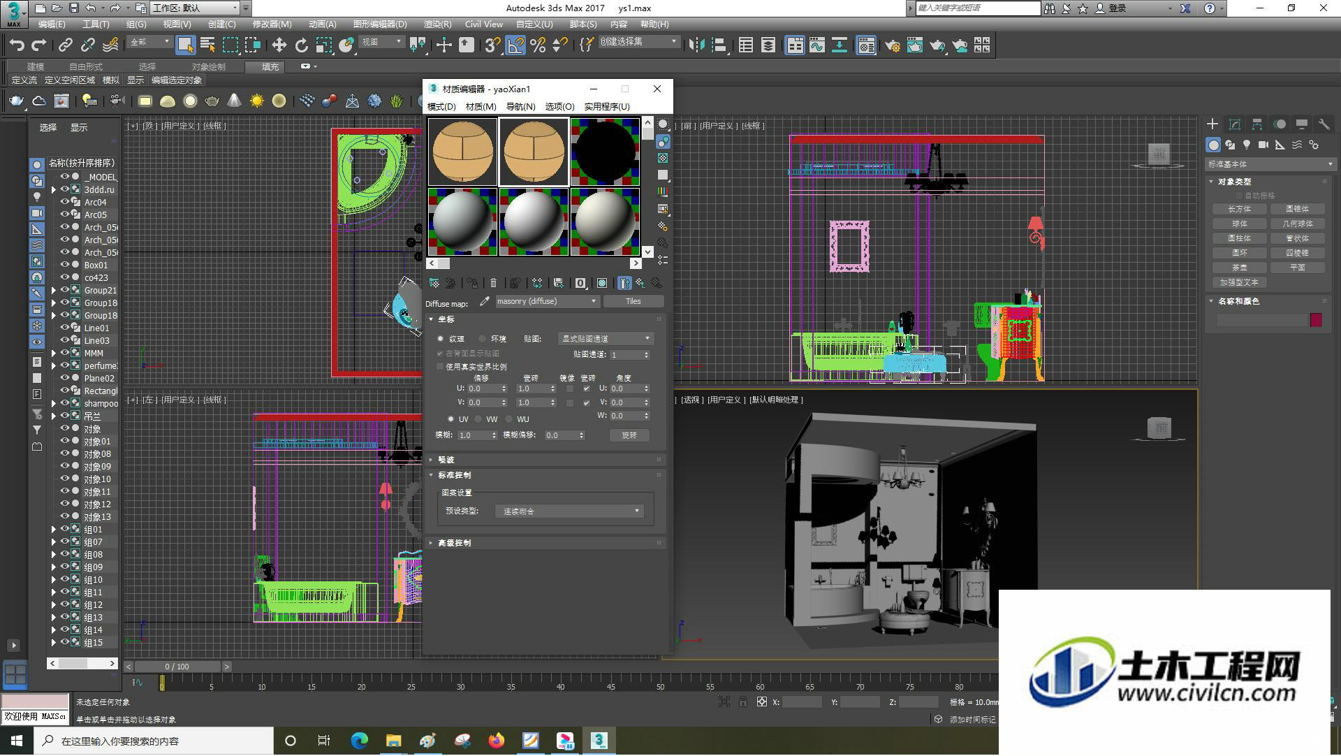Image resolution: width=1341 pixels, height=756 pixels.
Task: Switch to the 自由形式 ribbon tab
Action: tap(86, 67)
